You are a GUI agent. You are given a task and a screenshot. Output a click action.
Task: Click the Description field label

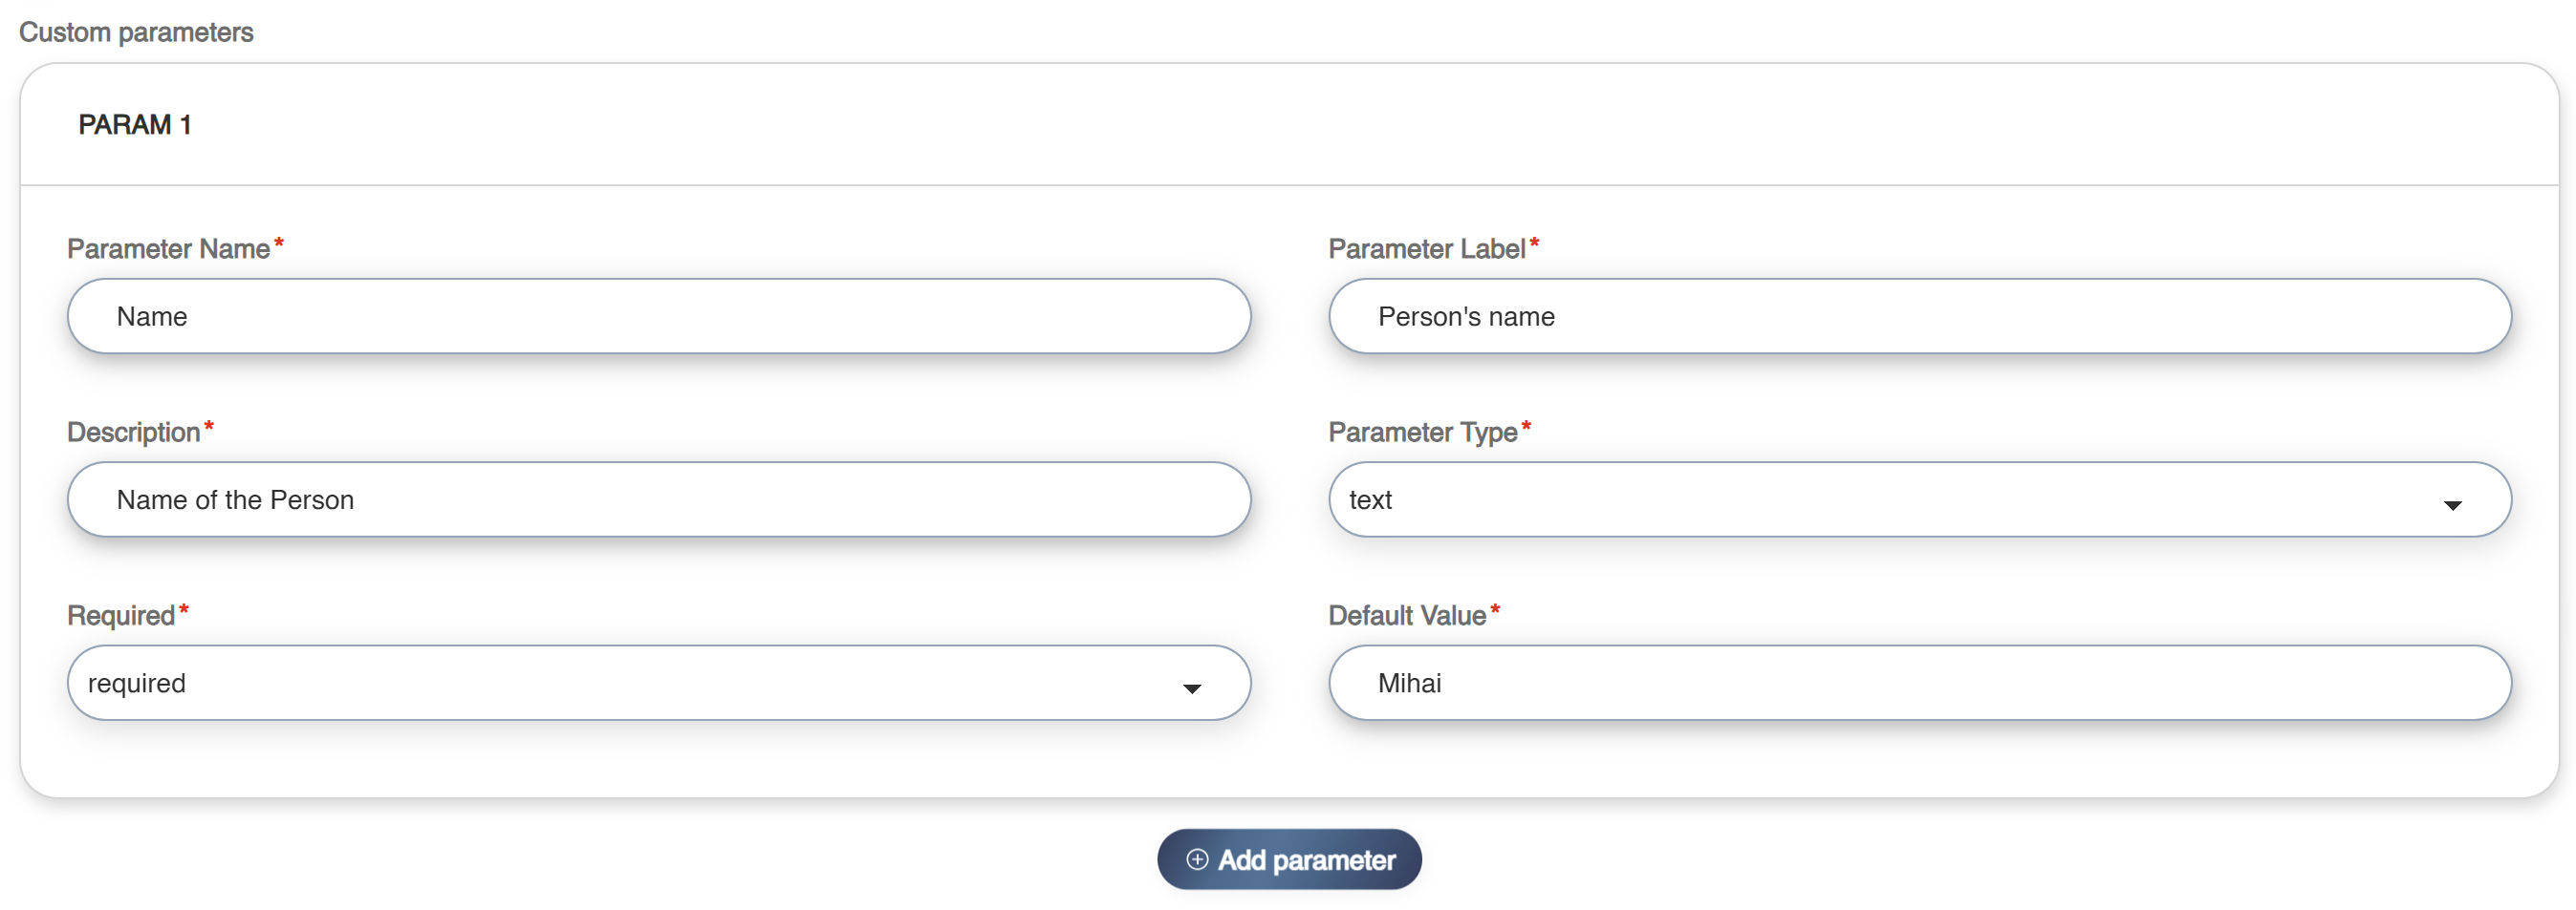[133, 432]
